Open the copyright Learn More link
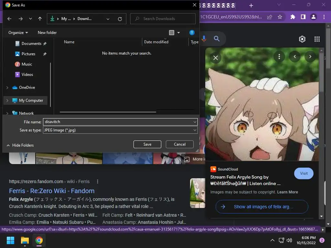331x248 pixels. (x=287, y=192)
